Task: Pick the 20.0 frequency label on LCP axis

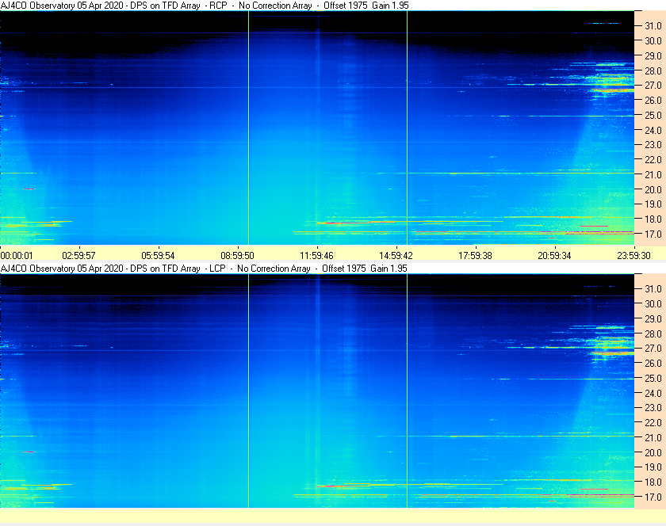Action: point(653,452)
